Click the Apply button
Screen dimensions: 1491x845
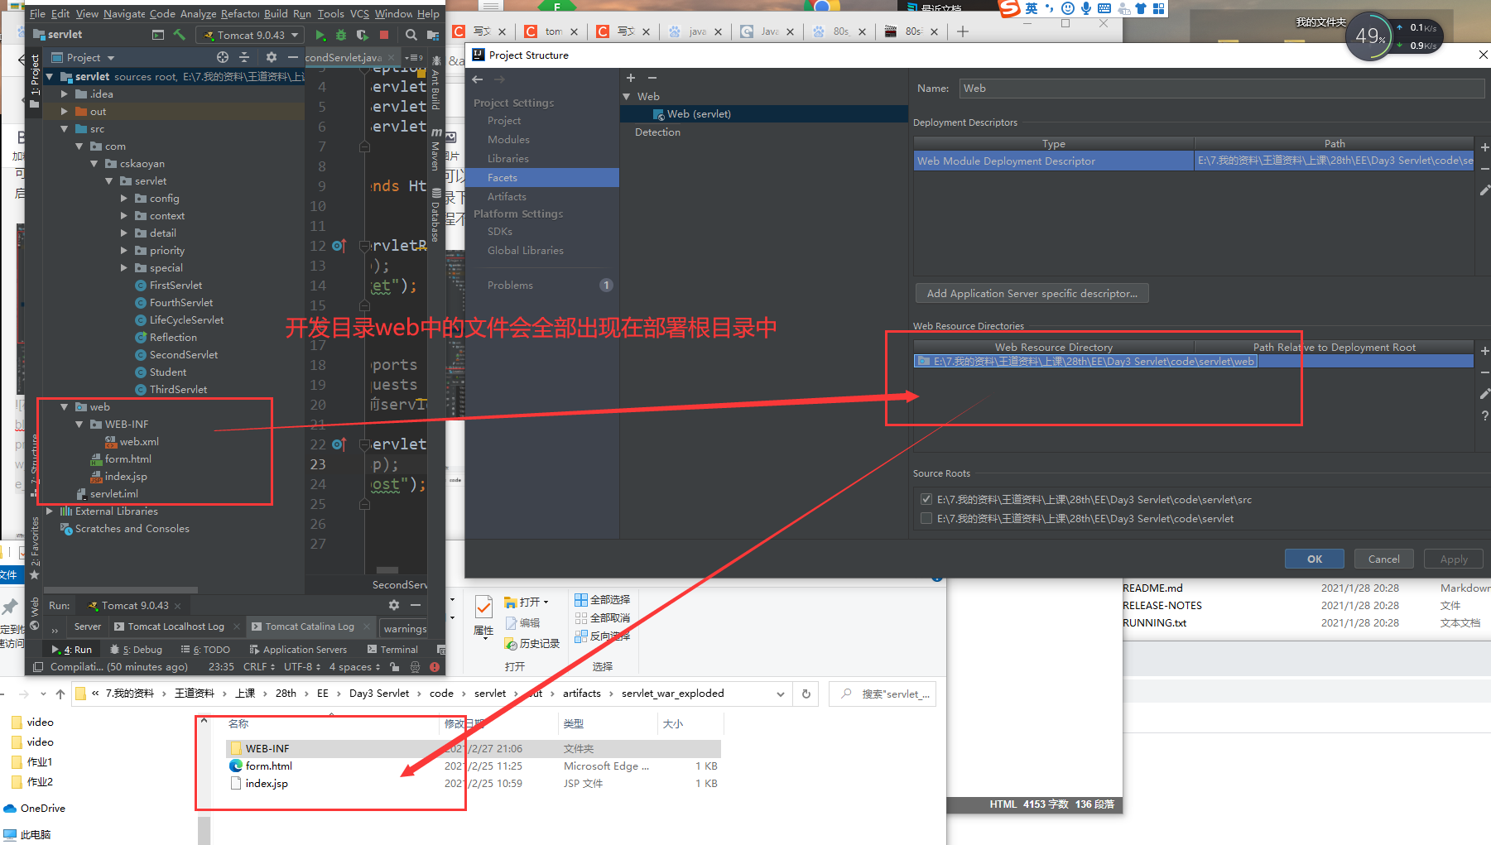(x=1453, y=559)
